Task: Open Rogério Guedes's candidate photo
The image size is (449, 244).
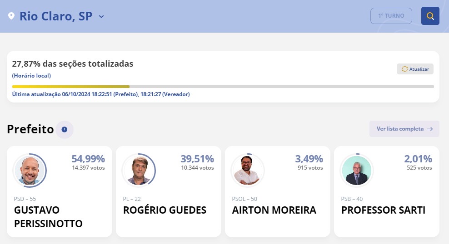Action: coord(139,171)
